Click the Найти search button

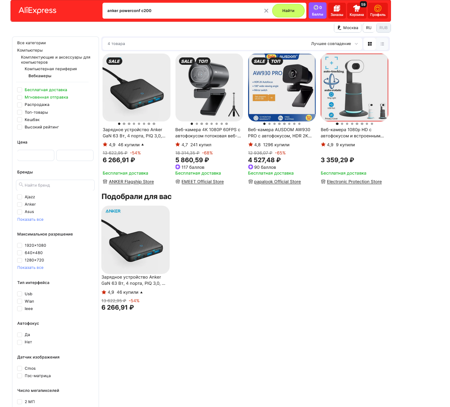point(288,10)
